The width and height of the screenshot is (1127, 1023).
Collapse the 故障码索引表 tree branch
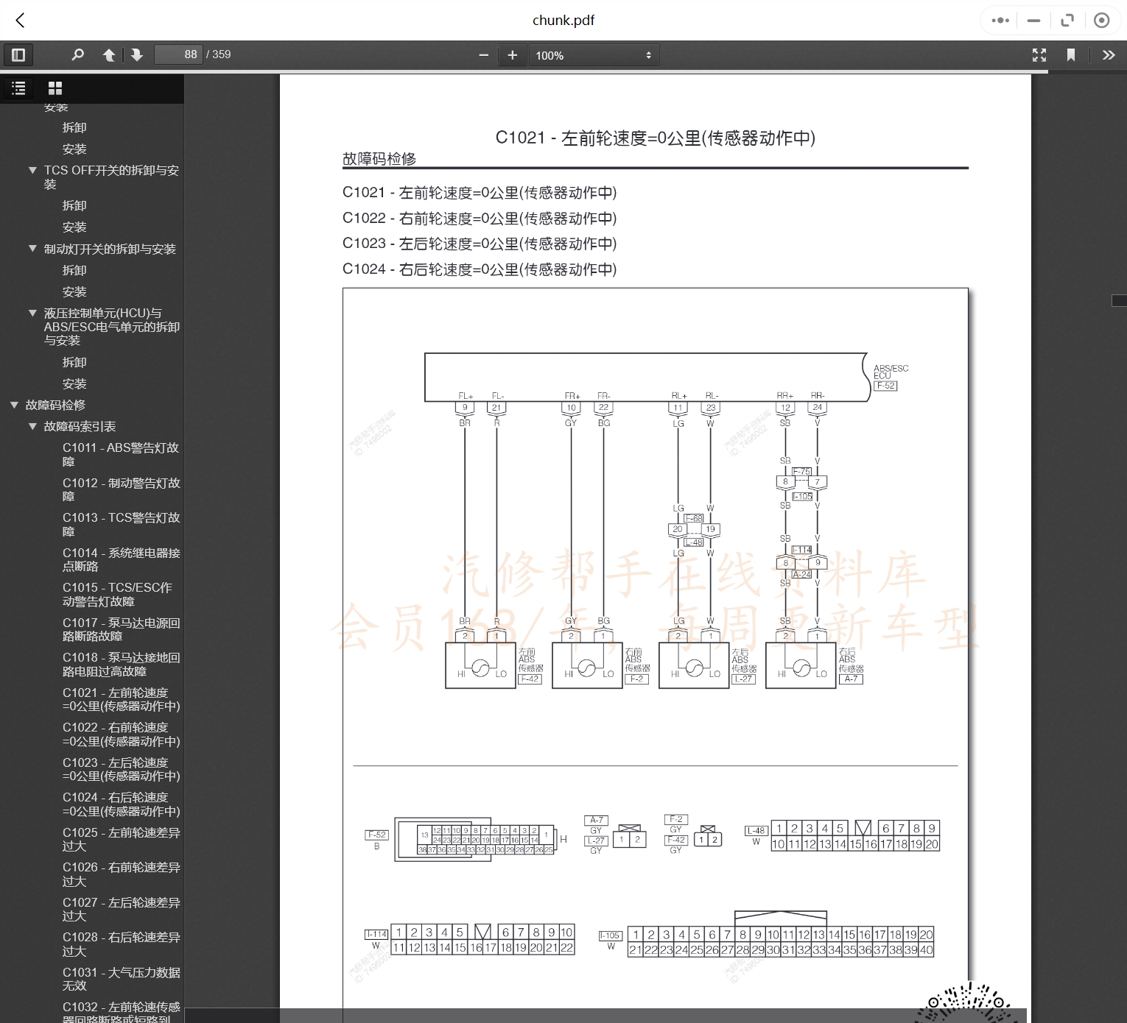click(32, 425)
